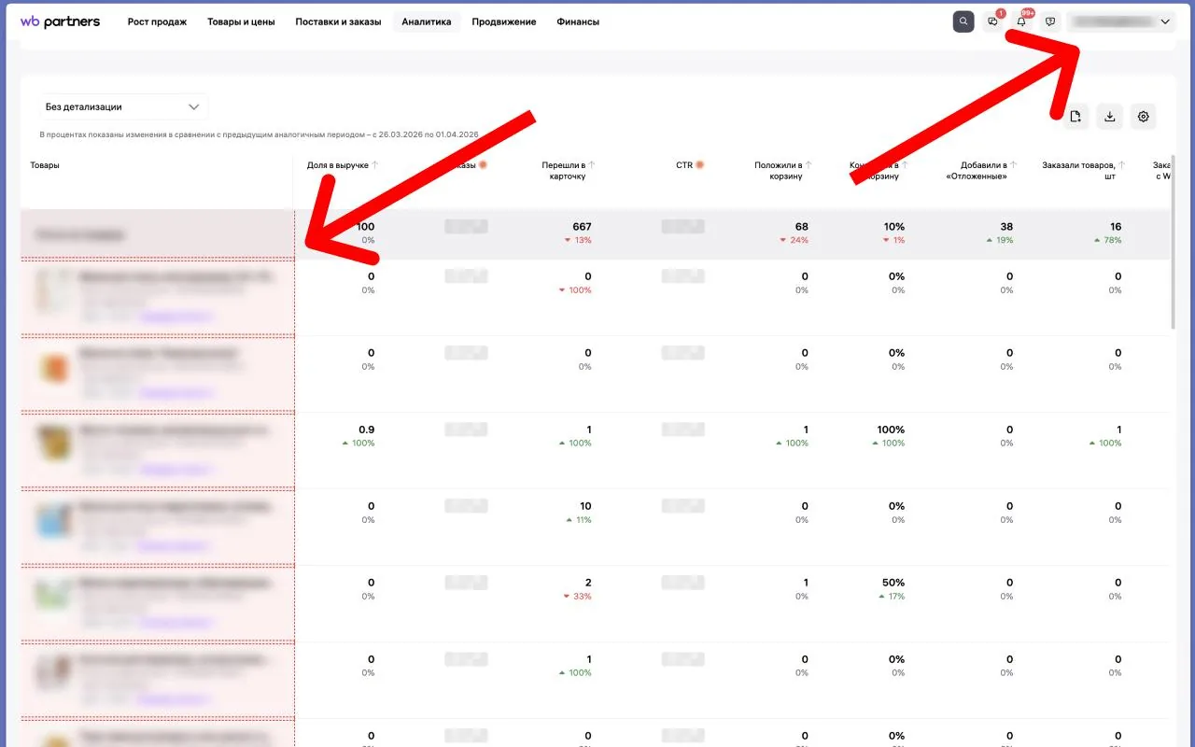The height and width of the screenshot is (747, 1195).
Task: Click the WB Partners logo
Action: [x=60, y=21]
